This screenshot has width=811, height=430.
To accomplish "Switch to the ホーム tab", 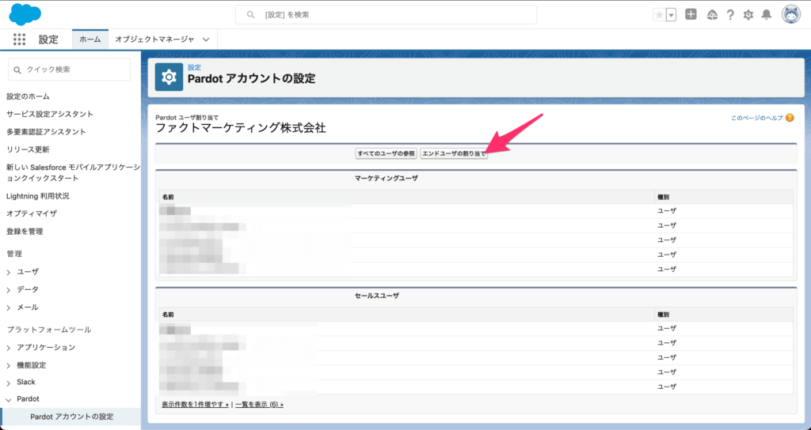I will (90, 40).
